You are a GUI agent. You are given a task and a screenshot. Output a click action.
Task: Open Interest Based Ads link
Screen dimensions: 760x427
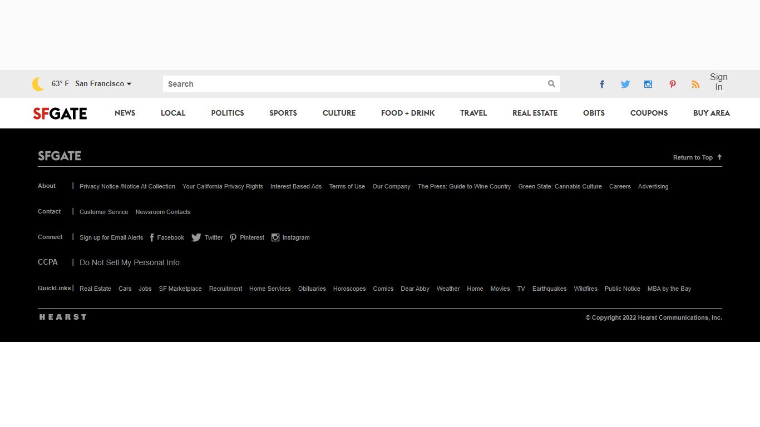296,186
